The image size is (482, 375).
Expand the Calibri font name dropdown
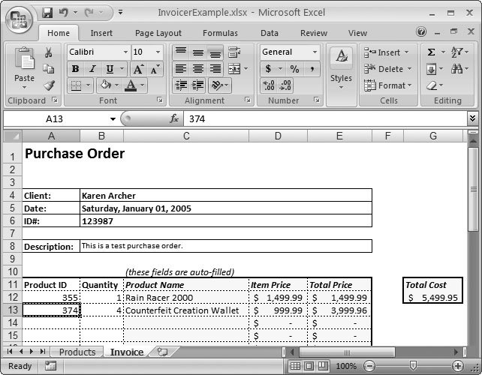[x=125, y=52]
